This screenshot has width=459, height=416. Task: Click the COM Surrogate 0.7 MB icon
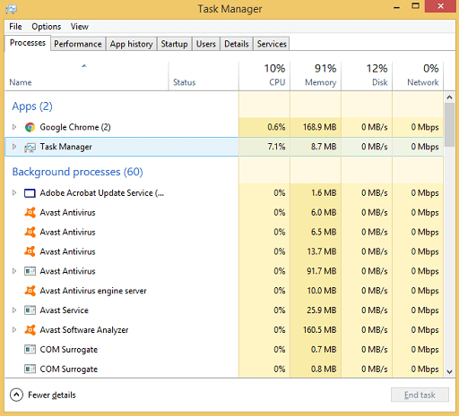30,350
